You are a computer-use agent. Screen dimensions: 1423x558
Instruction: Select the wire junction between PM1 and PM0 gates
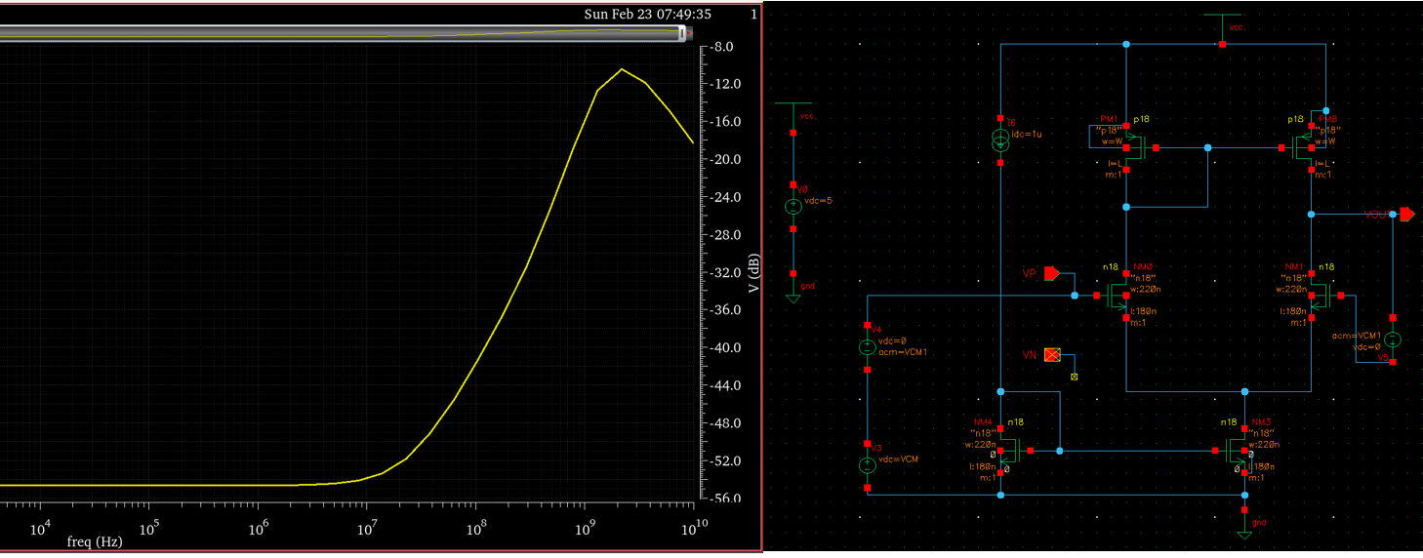[x=1207, y=148]
